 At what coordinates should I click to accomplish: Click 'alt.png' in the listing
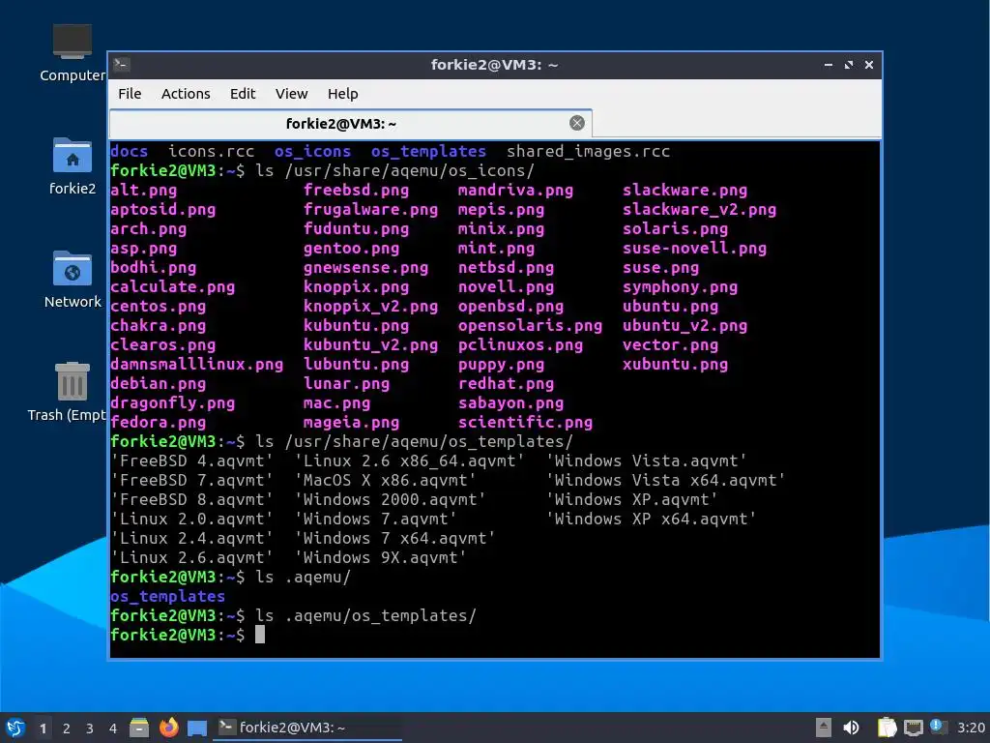[x=143, y=191]
